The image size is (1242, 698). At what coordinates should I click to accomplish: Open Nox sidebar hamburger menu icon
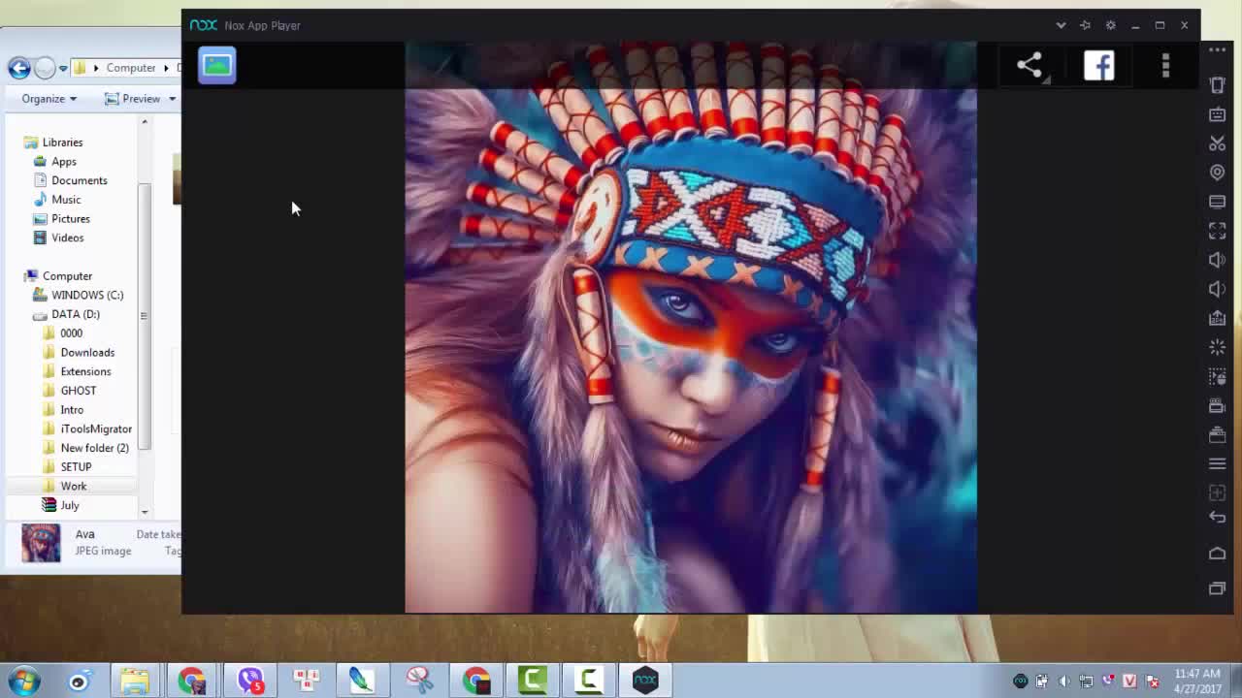(x=1217, y=463)
